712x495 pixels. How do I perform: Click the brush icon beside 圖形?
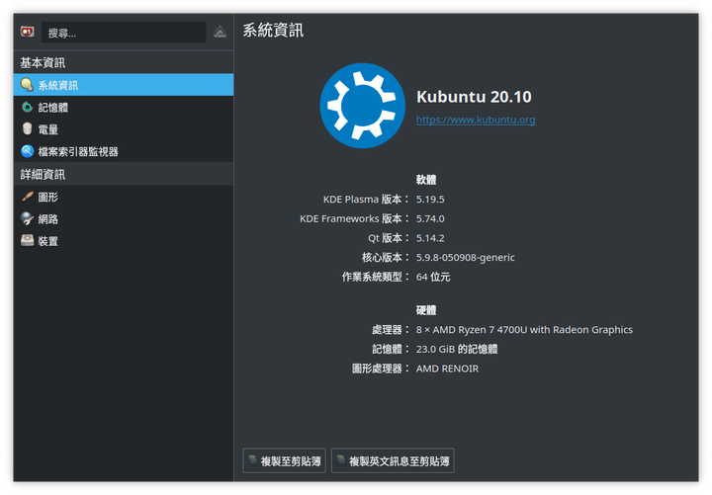pos(28,197)
